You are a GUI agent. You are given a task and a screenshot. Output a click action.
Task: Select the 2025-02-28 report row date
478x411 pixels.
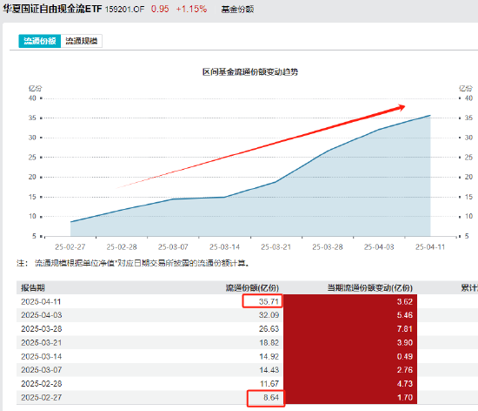[x=41, y=383]
